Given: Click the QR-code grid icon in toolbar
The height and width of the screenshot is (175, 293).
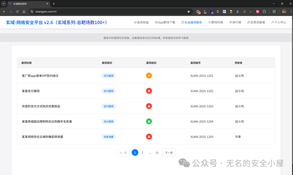Looking at the screenshot, I should click(274, 11).
